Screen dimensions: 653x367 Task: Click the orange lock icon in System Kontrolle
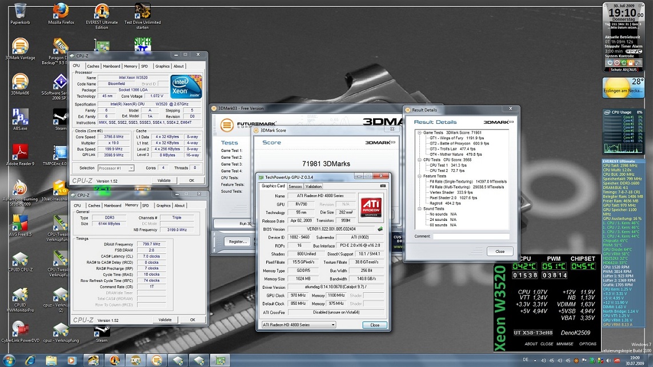point(631,63)
